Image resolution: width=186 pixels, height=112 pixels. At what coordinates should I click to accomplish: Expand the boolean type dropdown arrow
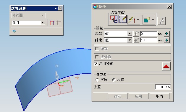coord(153,20)
